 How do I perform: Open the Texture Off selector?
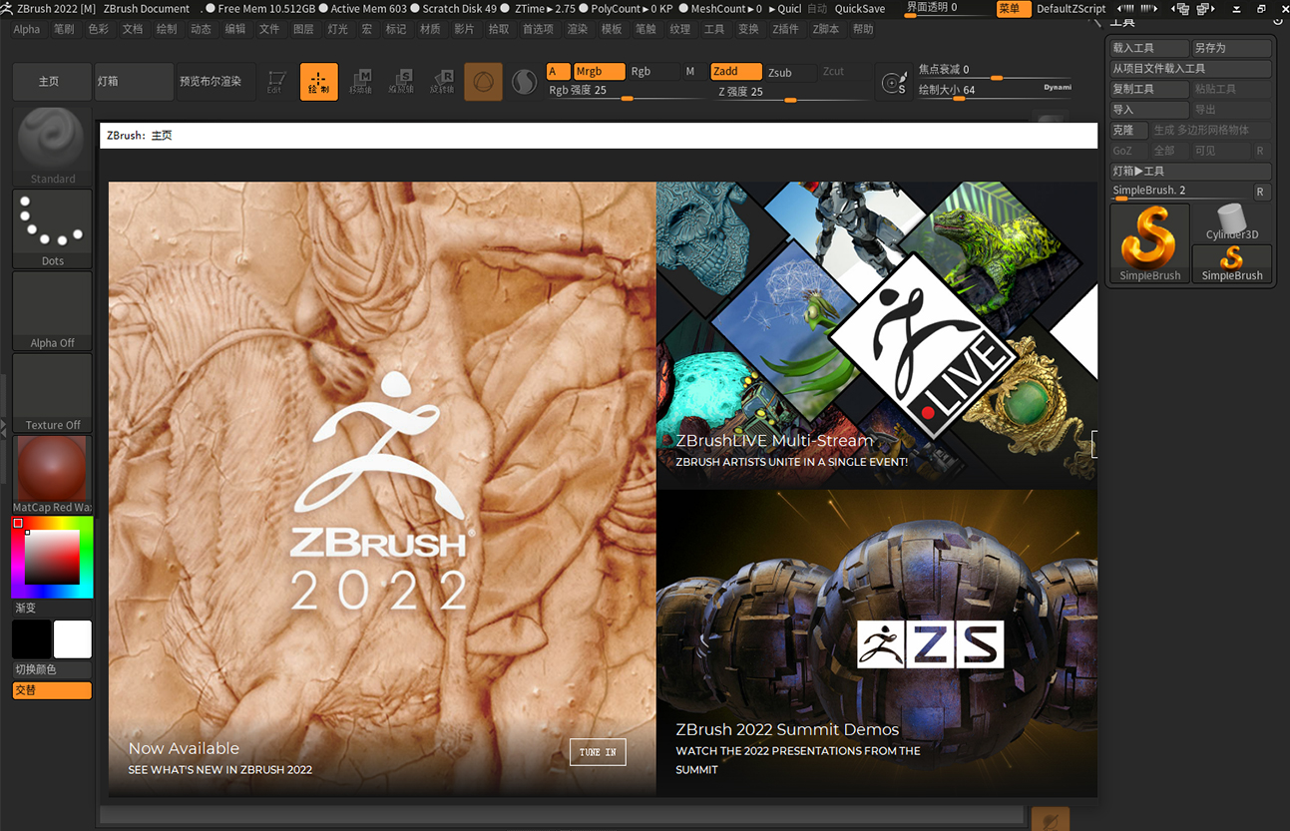[52, 393]
